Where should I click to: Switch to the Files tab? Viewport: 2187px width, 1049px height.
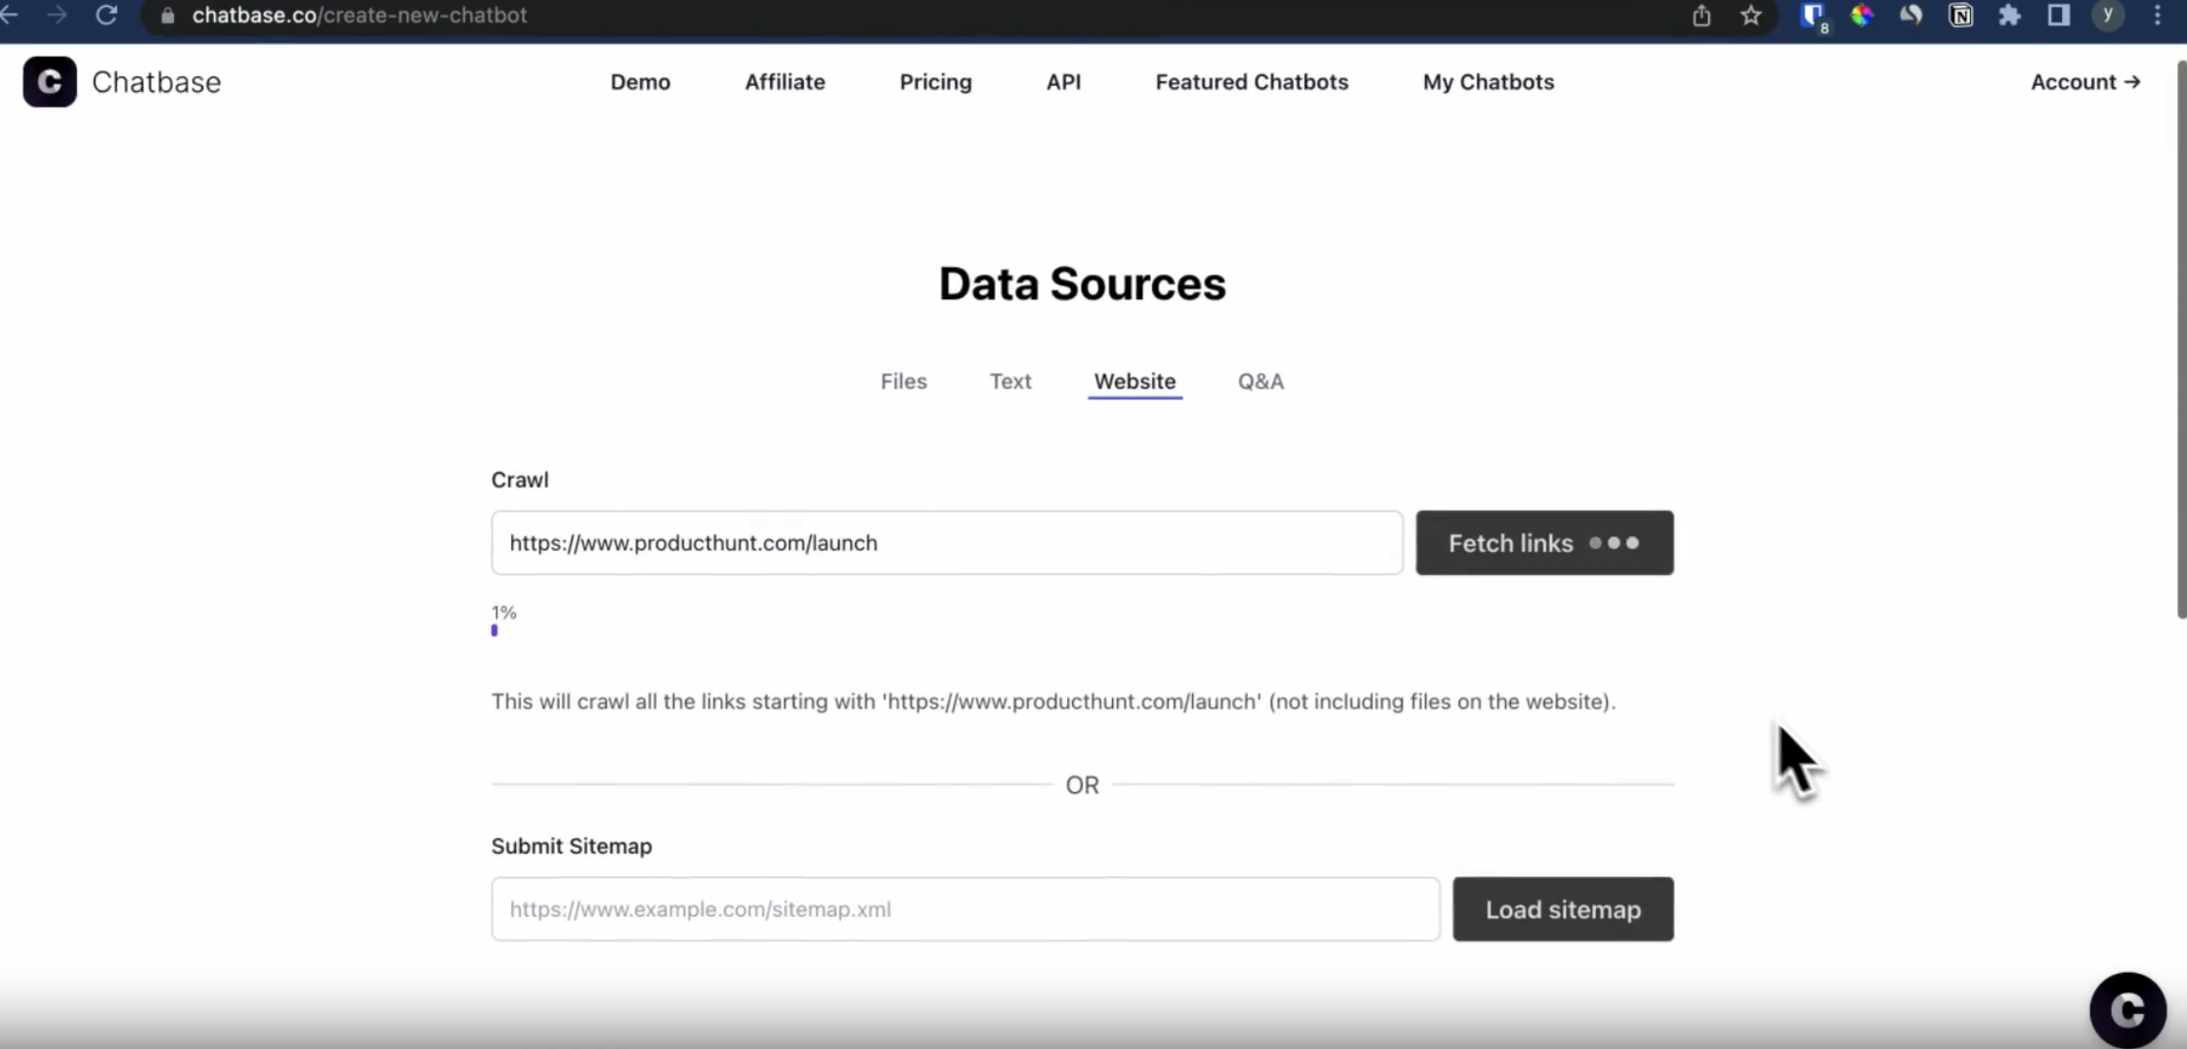click(x=903, y=381)
